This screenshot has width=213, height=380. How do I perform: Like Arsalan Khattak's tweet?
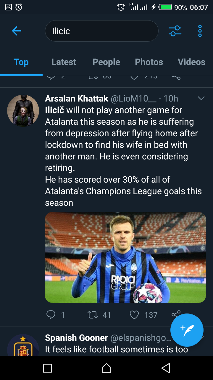134,315
